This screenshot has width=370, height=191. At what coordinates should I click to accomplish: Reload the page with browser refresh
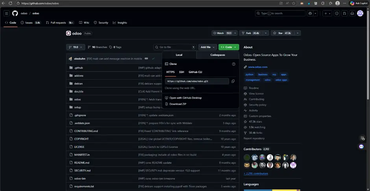(x=10, y=3)
